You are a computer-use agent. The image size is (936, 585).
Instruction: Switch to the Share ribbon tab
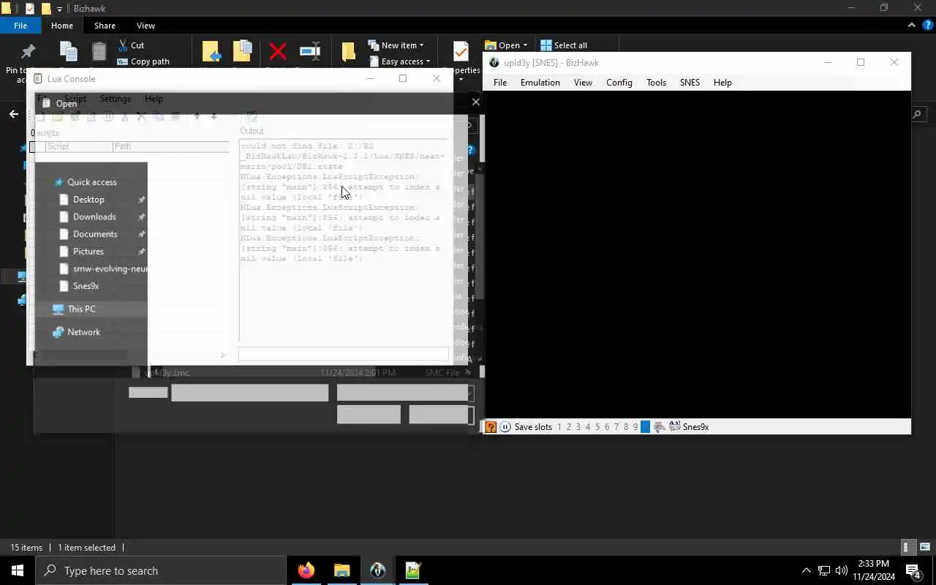pyautogui.click(x=105, y=26)
